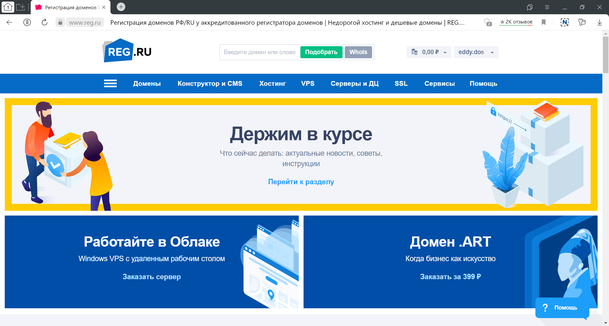Click the page vertical scrollbar thumb
The width and height of the screenshot is (609, 326).
(606, 54)
